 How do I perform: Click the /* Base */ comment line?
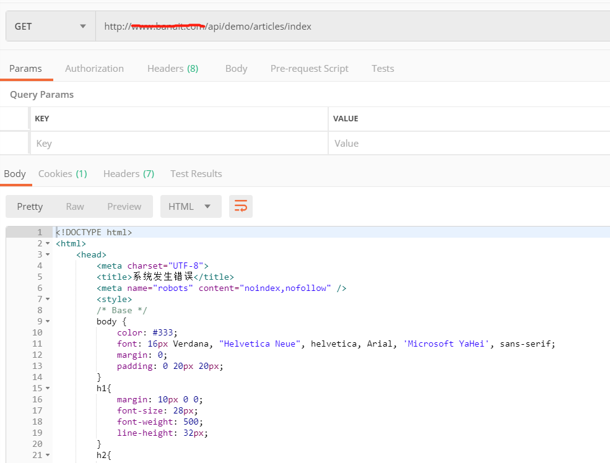(122, 310)
